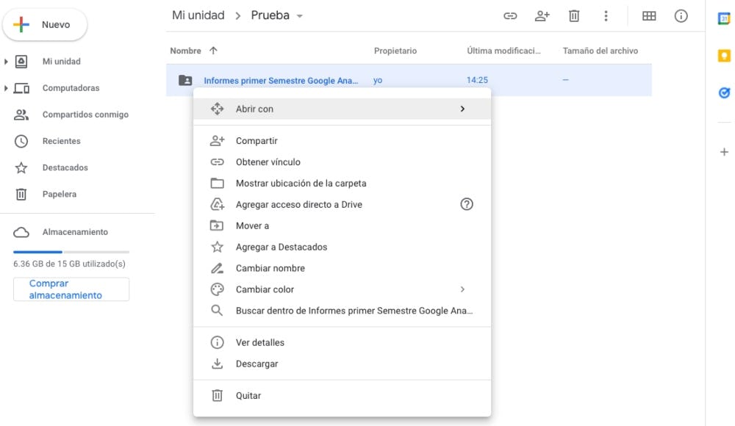Select Cambiar nombre from context menu
The height and width of the screenshot is (426, 735).
[x=270, y=268]
